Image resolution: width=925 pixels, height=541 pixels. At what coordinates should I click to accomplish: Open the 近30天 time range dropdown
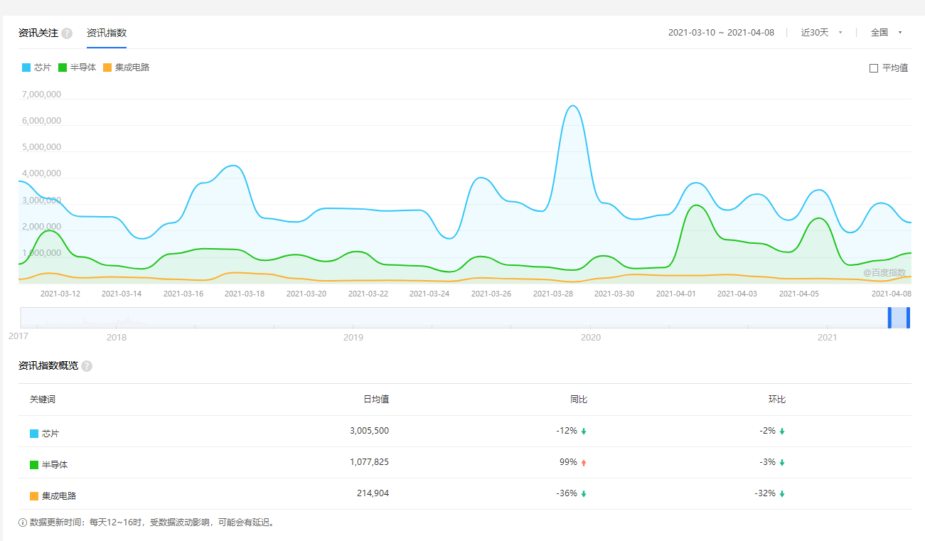point(821,33)
